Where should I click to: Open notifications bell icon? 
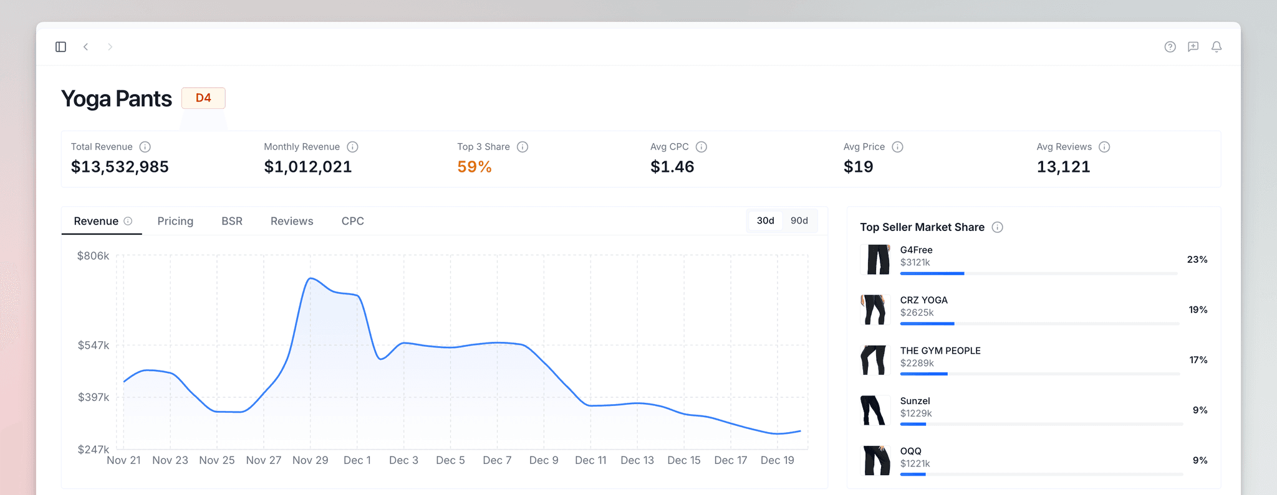[x=1217, y=47]
